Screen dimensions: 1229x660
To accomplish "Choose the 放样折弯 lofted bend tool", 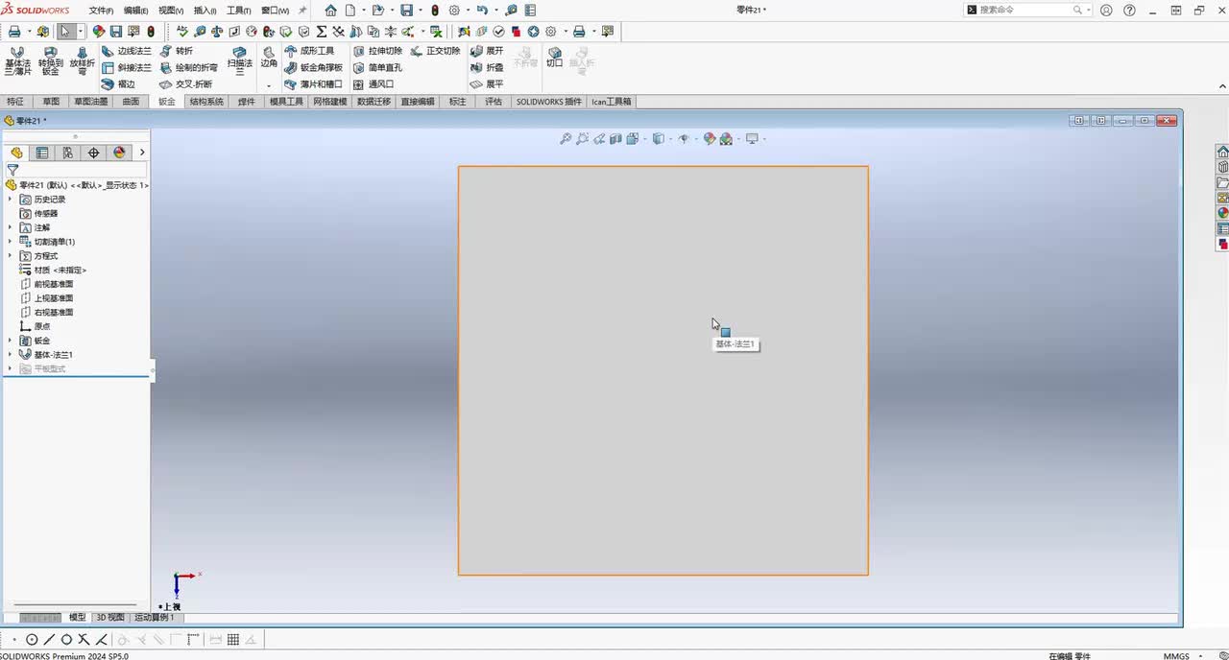I will point(83,59).
